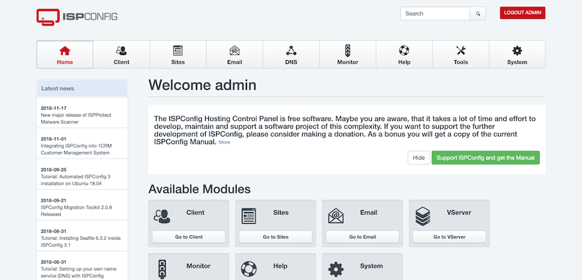The height and width of the screenshot is (280, 582).
Task: Open ISPConfig Migration Toolkit 2.0.8 Released news
Action: pos(76,211)
